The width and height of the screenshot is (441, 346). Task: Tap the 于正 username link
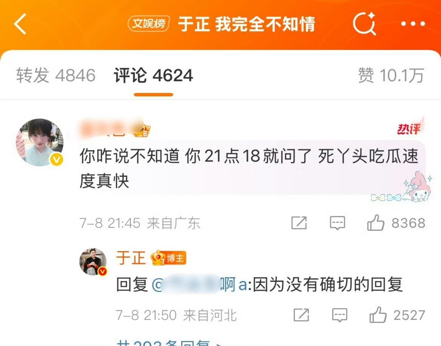pyautogui.click(x=131, y=258)
